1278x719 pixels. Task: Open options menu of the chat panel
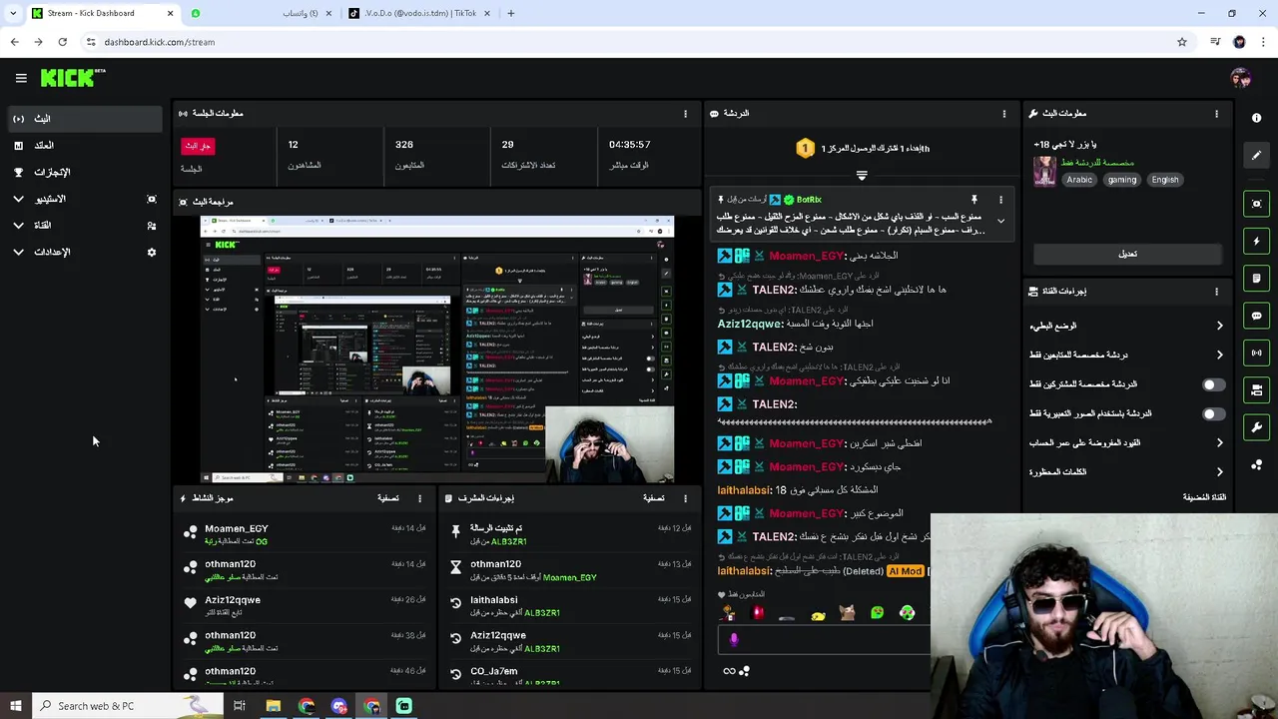(x=1004, y=114)
